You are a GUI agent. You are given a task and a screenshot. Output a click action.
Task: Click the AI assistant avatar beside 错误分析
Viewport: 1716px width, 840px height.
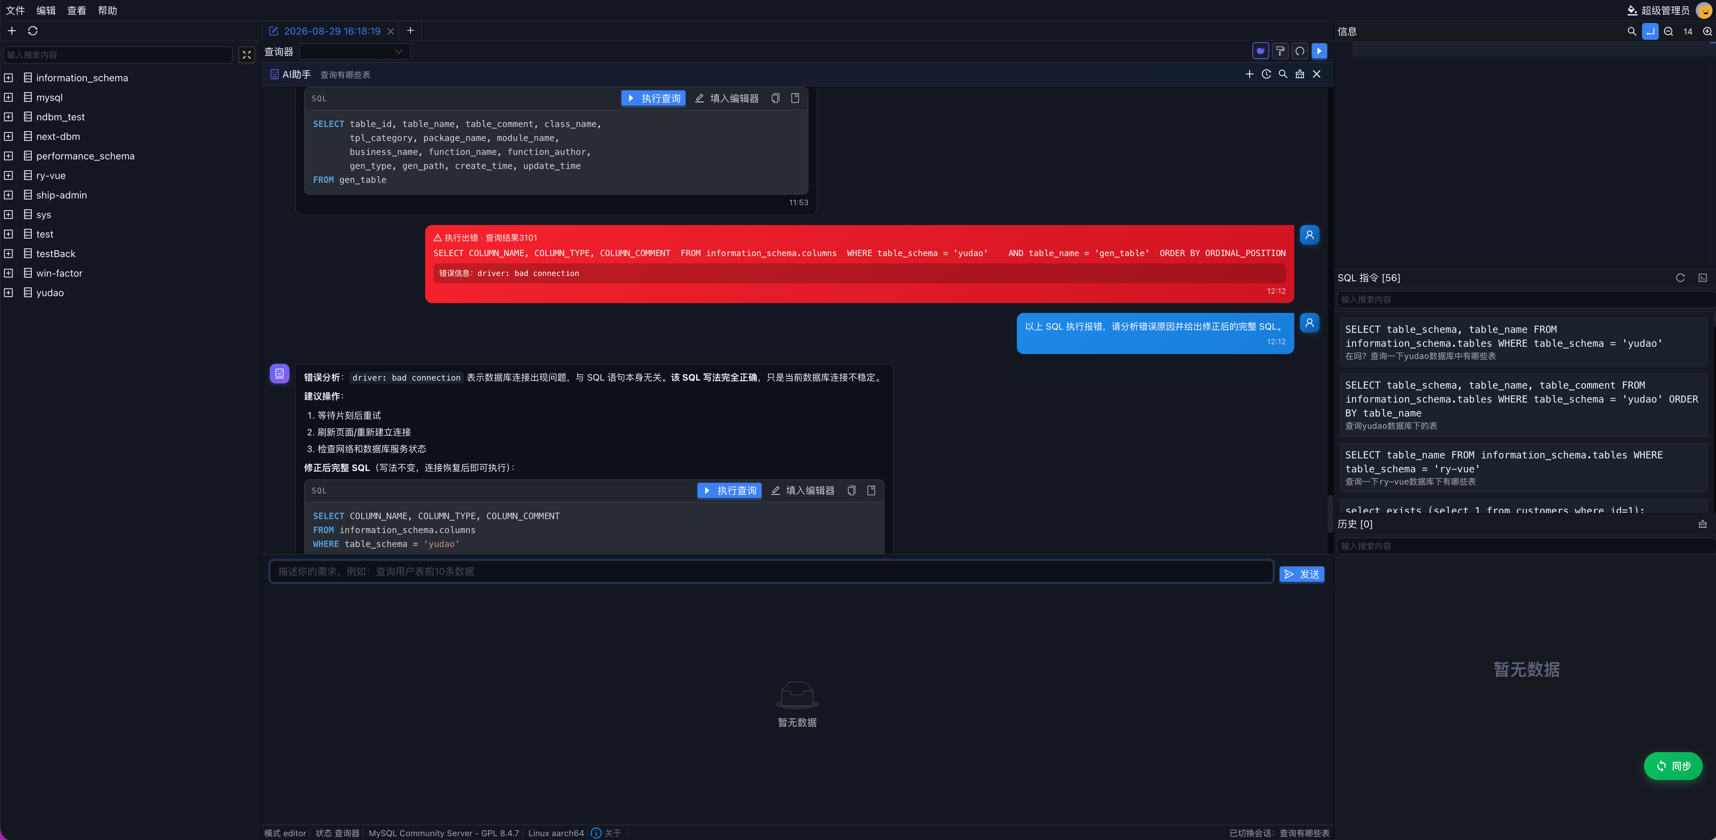point(280,373)
